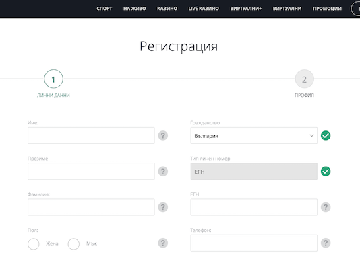Open the СПОРТ menu item
This screenshot has height=263, width=360.
(104, 9)
